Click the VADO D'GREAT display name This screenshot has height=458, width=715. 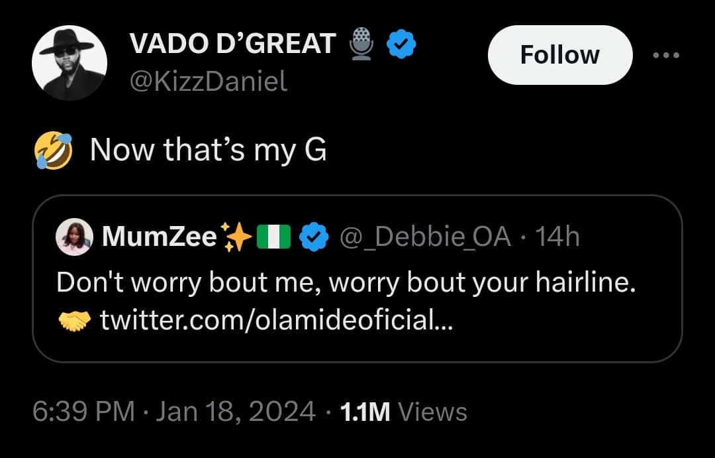coord(232,44)
